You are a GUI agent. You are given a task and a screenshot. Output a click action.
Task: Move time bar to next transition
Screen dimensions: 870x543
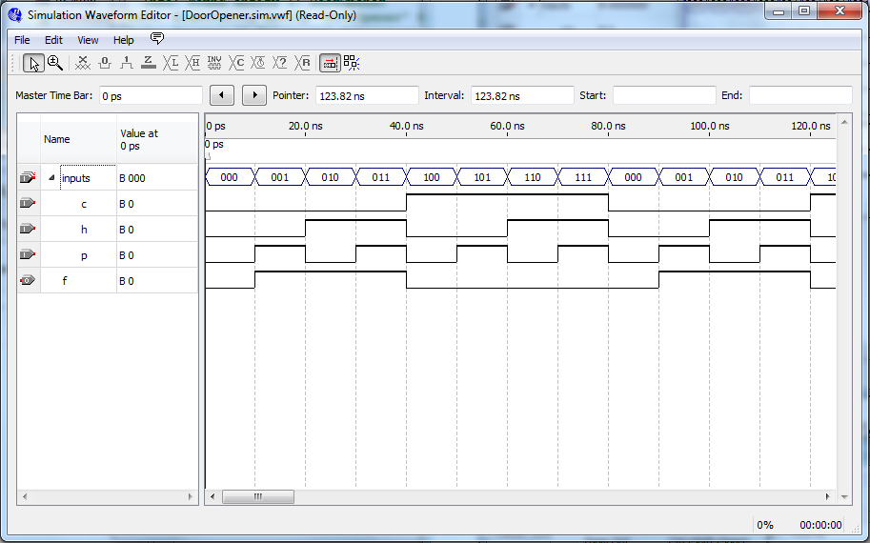point(254,95)
